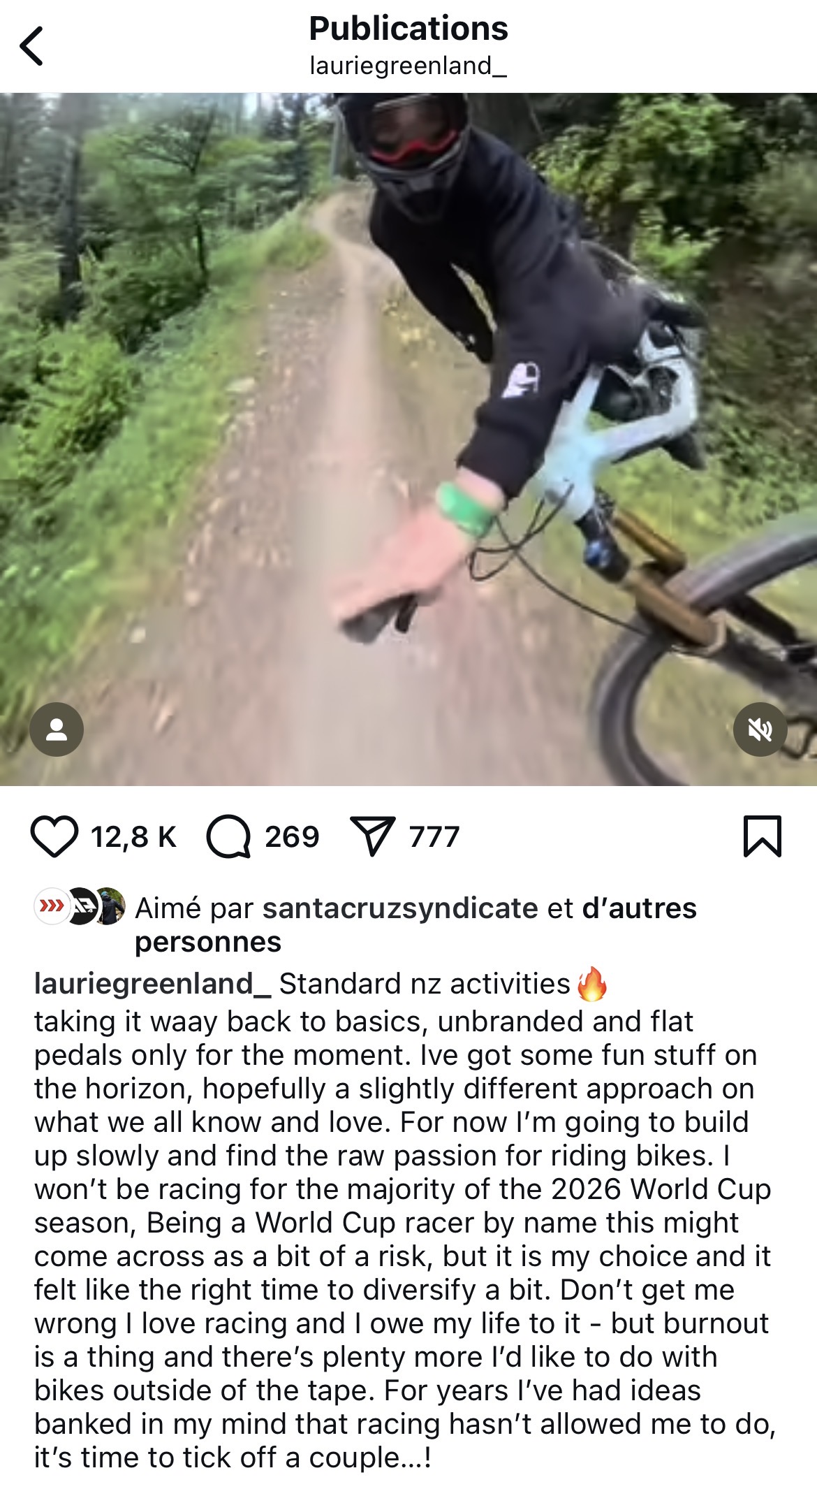Image resolution: width=817 pixels, height=1489 pixels.
Task: Open the 12,8 K likes count
Action: [x=133, y=836]
